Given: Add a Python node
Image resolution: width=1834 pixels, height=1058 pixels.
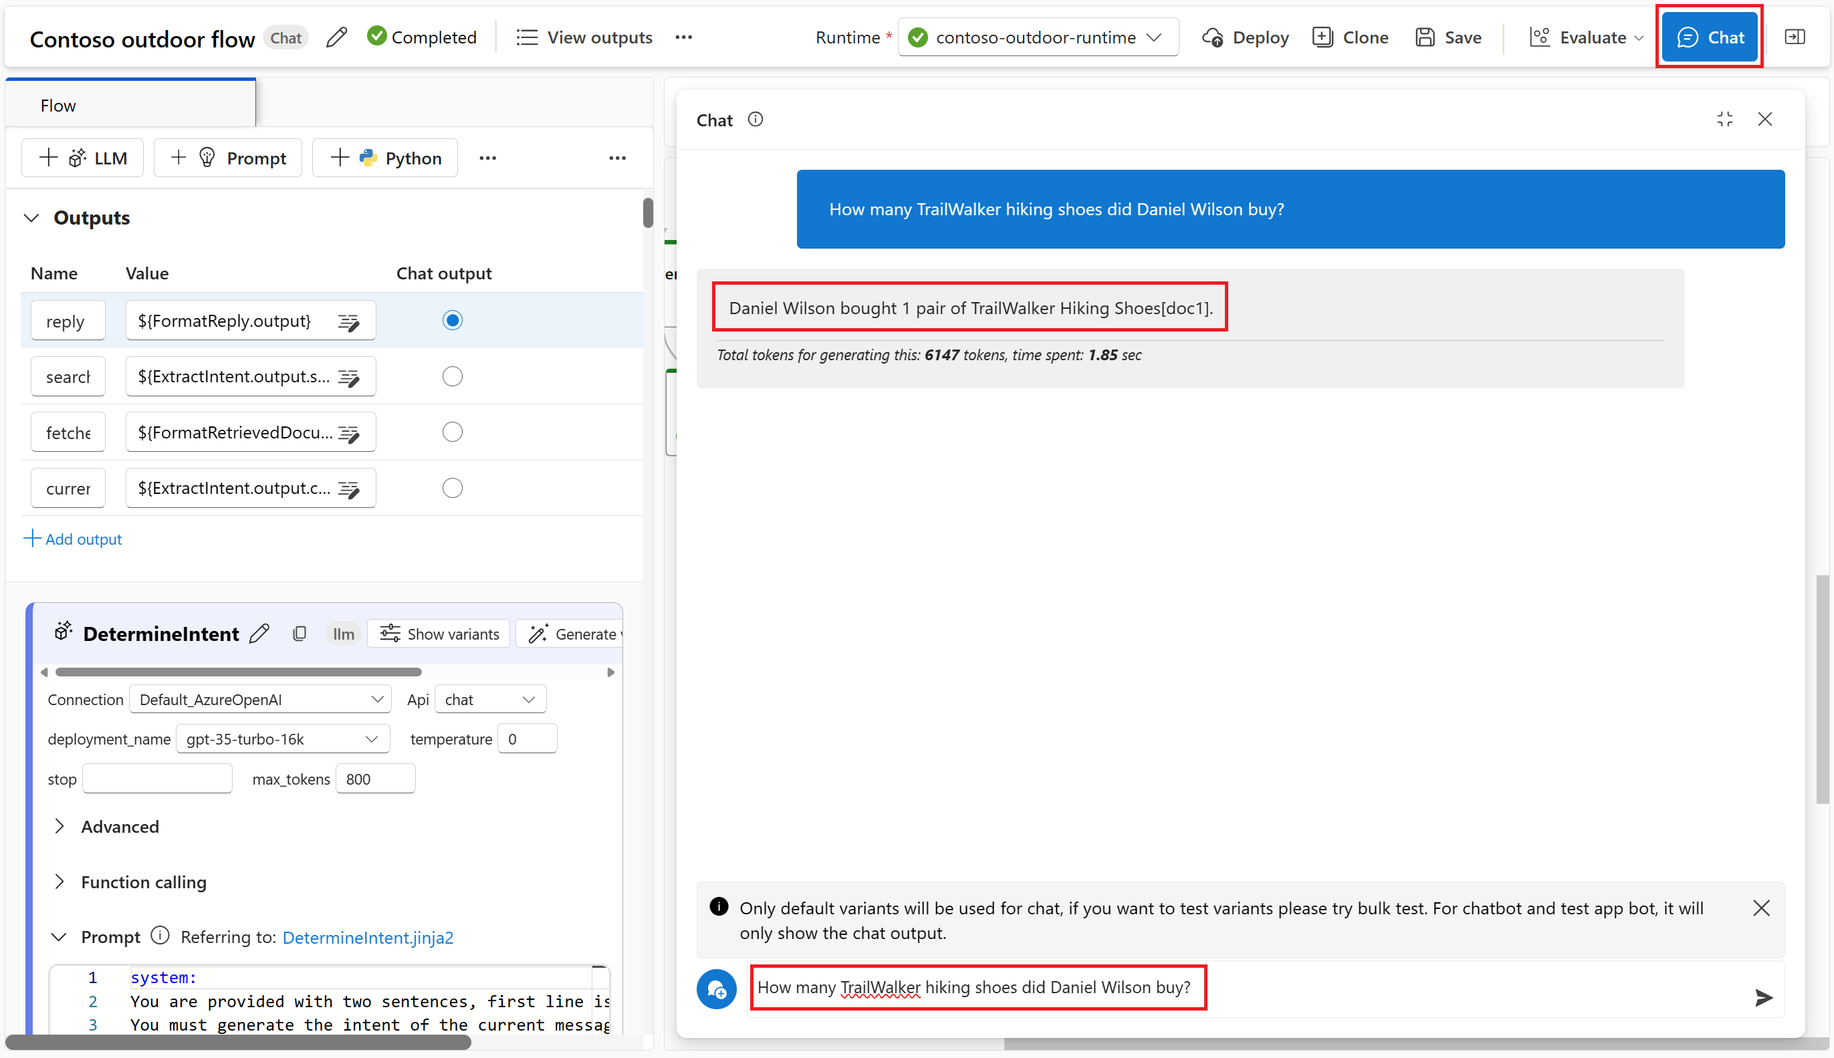Looking at the screenshot, I should (x=385, y=158).
